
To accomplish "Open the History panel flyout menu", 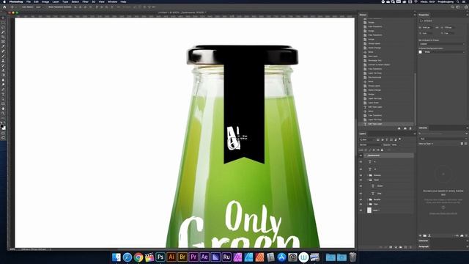I will [x=415, y=15].
